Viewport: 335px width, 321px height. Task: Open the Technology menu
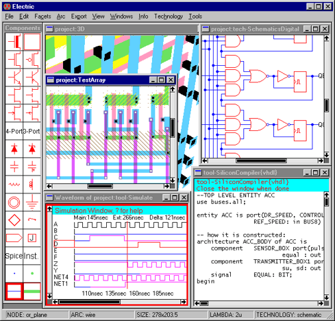pyautogui.click(x=169, y=16)
